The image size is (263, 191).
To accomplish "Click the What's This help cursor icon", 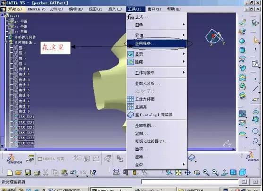I will click(x=93, y=173).
